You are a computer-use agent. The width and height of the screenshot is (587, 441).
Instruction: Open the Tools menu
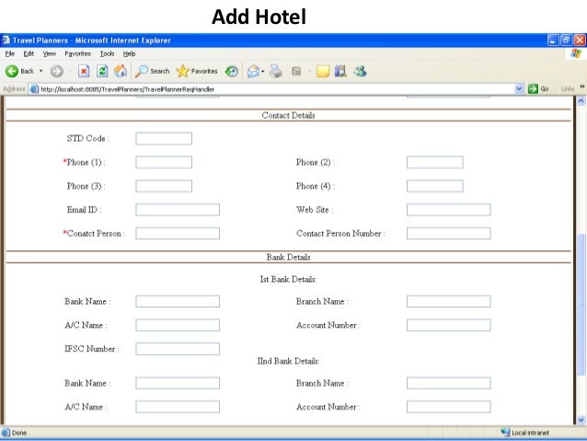(x=108, y=53)
